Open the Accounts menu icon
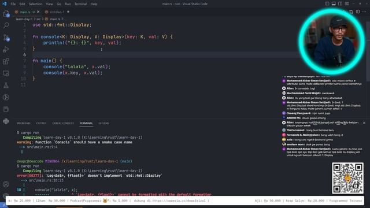Screen dimensions: 370x208 coord(6,184)
